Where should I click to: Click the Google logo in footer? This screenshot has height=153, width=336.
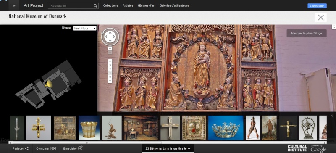[318, 149]
